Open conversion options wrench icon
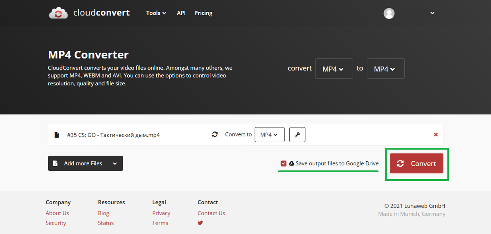Viewport: 491px width, 234px height. tap(297, 134)
